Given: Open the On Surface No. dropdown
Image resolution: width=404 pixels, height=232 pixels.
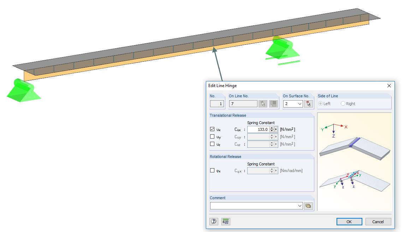Looking at the screenshot, I should [x=300, y=103].
